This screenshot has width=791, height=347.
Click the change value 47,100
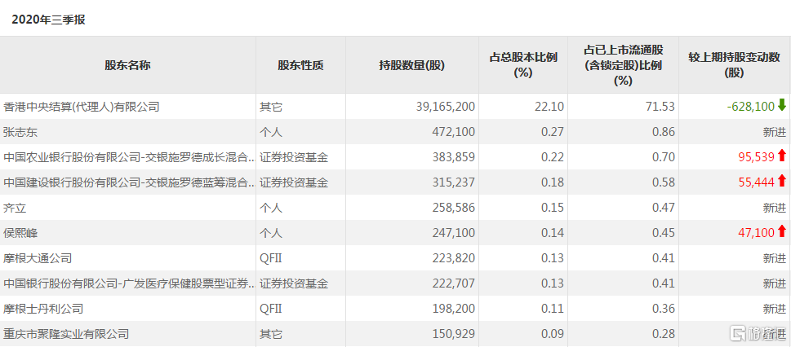click(x=756, y=233)
